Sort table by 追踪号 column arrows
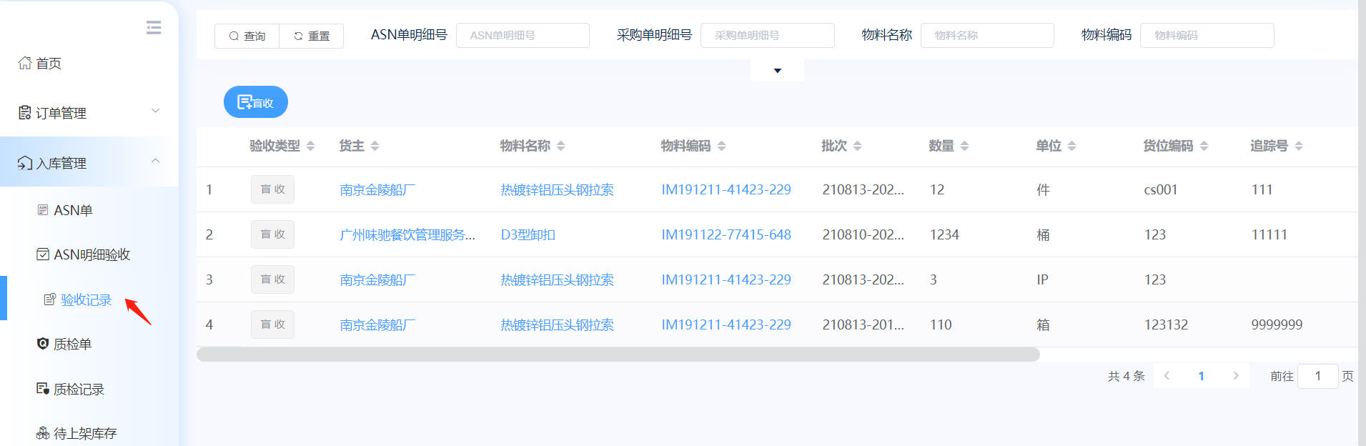The width and height of the screenshot is (1366, 446). click(1299, 146)
